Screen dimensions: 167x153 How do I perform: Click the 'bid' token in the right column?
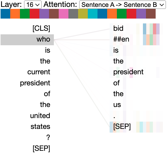point(118,28)
